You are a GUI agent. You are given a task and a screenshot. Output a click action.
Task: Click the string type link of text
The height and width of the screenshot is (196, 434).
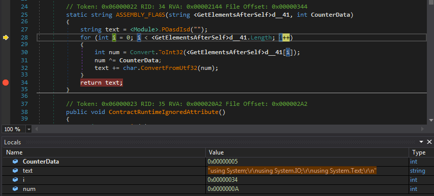click(x=417, y=171)
